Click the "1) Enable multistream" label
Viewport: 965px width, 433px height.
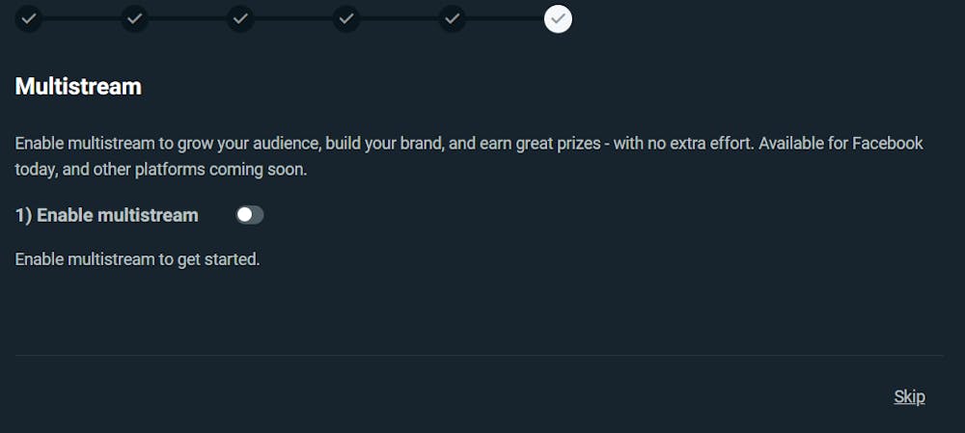[x=106, y=215]
